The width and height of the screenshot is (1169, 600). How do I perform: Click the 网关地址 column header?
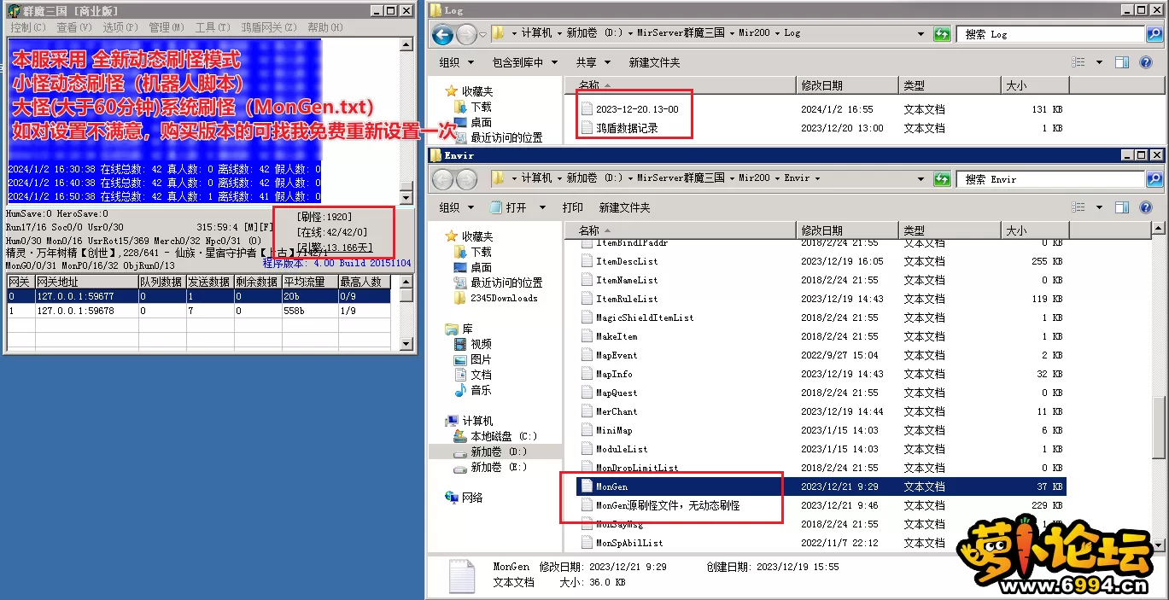86,282
